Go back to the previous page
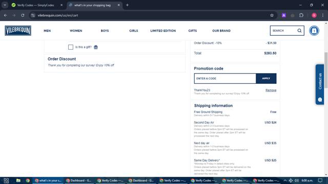328x184 pixels. [x=6, y=15]
